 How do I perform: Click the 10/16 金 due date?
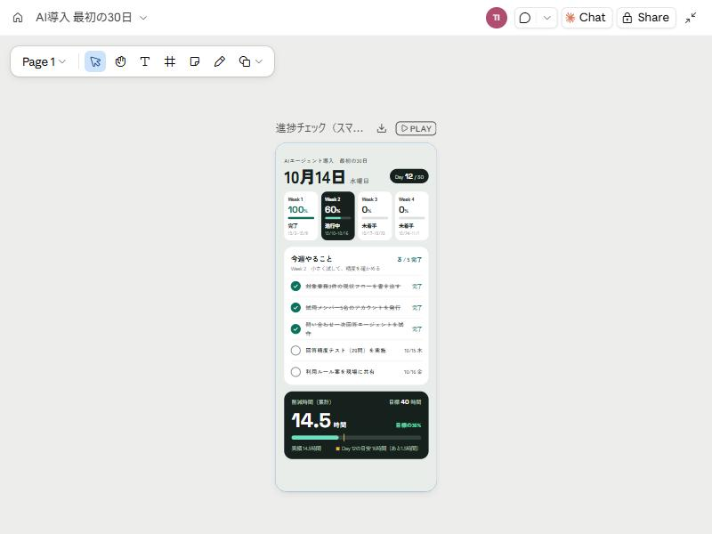point(413,372)
